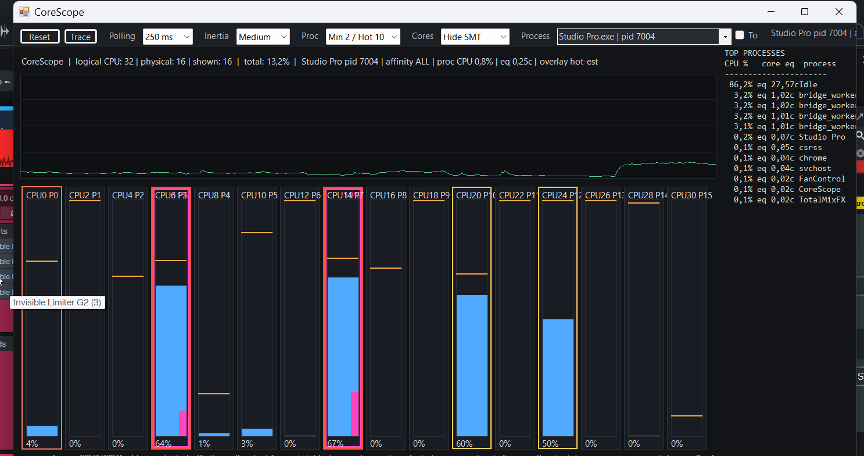The width and height of the screenshot is (864, 456).
Task: Click the 50% value under CPU24
Action: pyautogui.click(x=550, y=444)
